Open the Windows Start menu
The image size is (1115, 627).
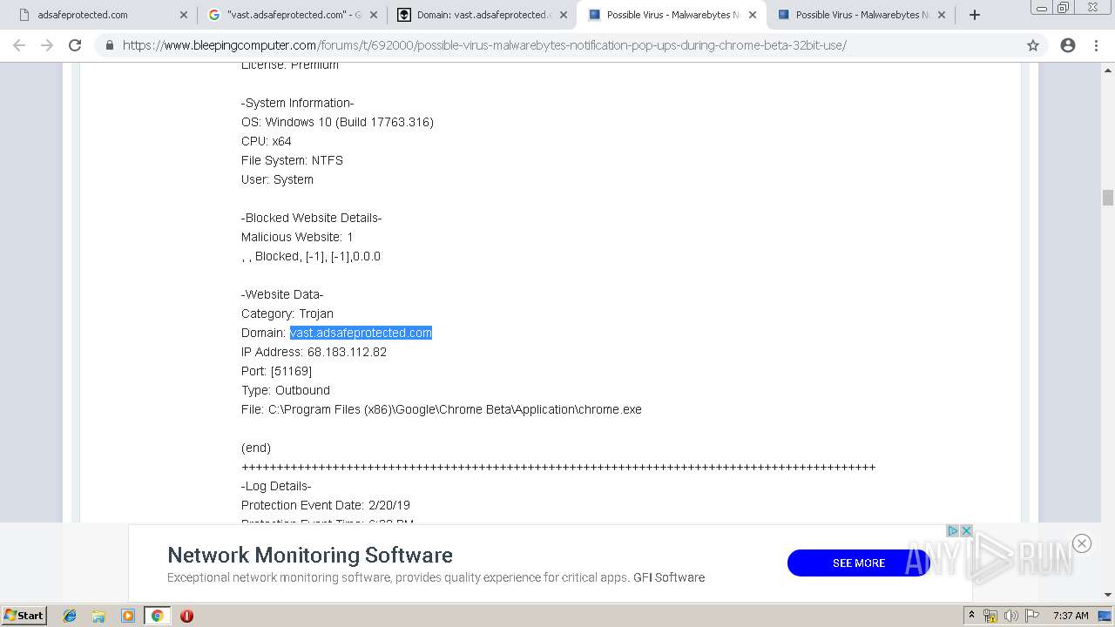[24, 615]
